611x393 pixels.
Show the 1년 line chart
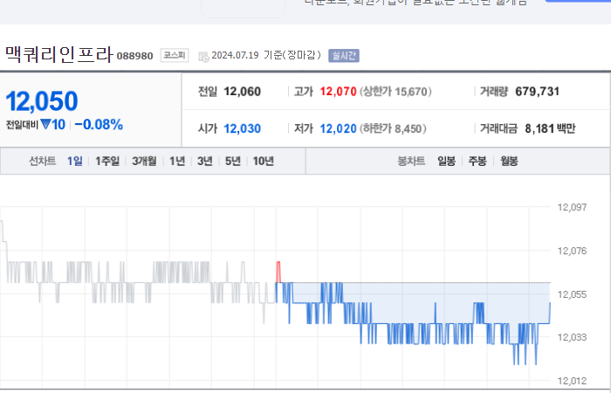pyautogui.click(x=177, y=161)
